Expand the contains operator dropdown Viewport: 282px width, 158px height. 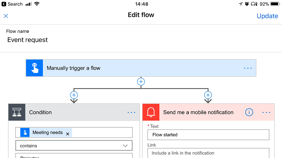click(x=125, y=146)
